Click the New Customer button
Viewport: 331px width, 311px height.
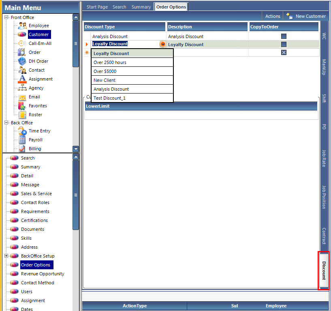tap(306, 16)
